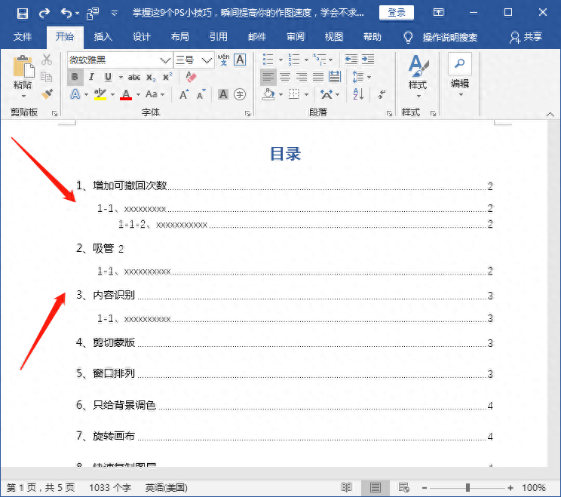This screenshot has height=497, width=561.
Task: Open the 审阅 ribbon tab
Action: pos(296,36)
